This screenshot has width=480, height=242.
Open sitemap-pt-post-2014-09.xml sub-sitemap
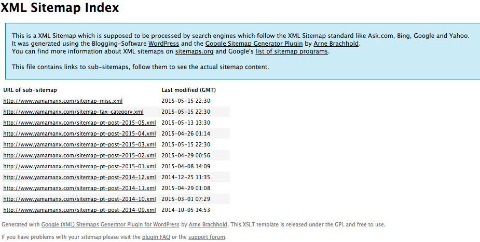79,210
